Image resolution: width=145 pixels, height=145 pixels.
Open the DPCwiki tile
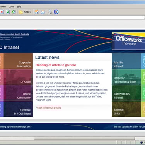(16, 77)
